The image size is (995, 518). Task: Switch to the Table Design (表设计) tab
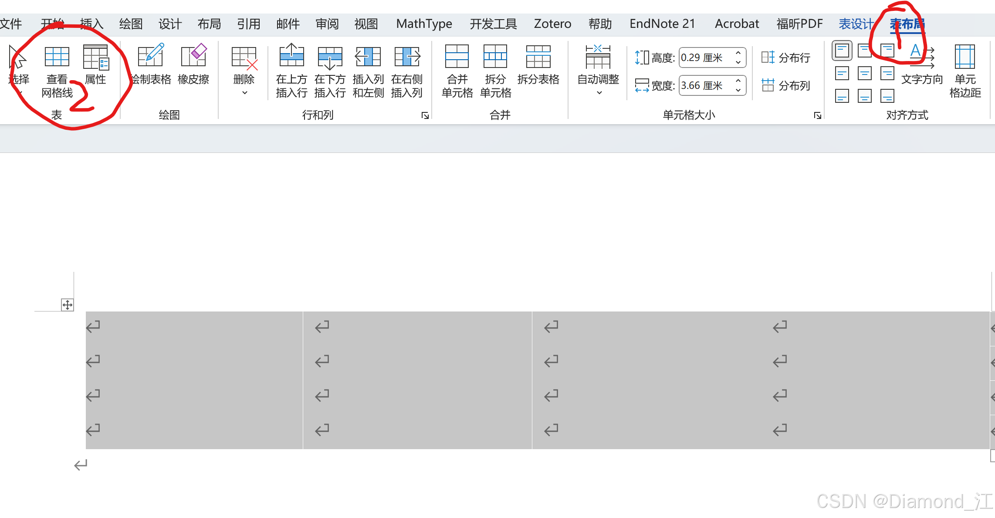856,24
